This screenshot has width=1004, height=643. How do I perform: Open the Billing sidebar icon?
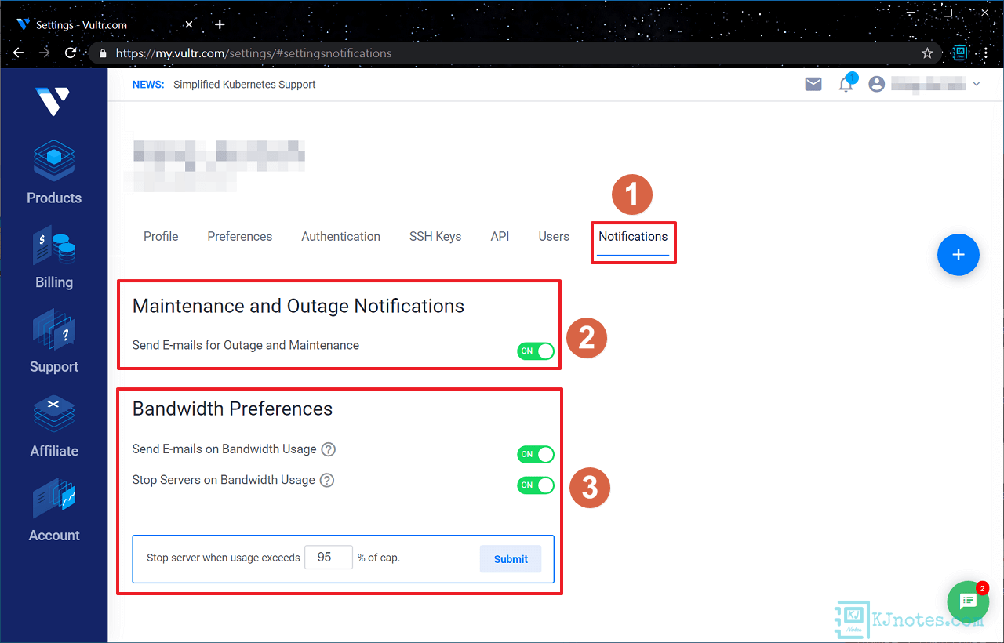coord(54,245)
